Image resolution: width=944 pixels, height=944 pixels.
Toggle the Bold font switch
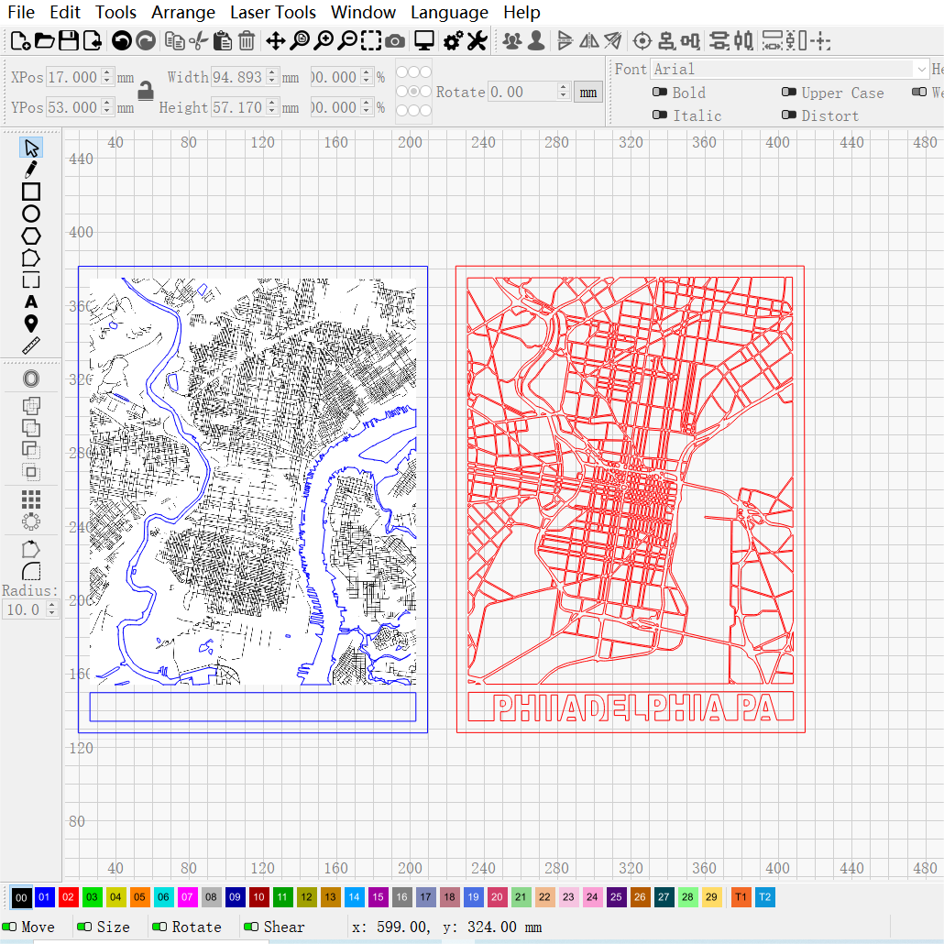tap(660, 93)
